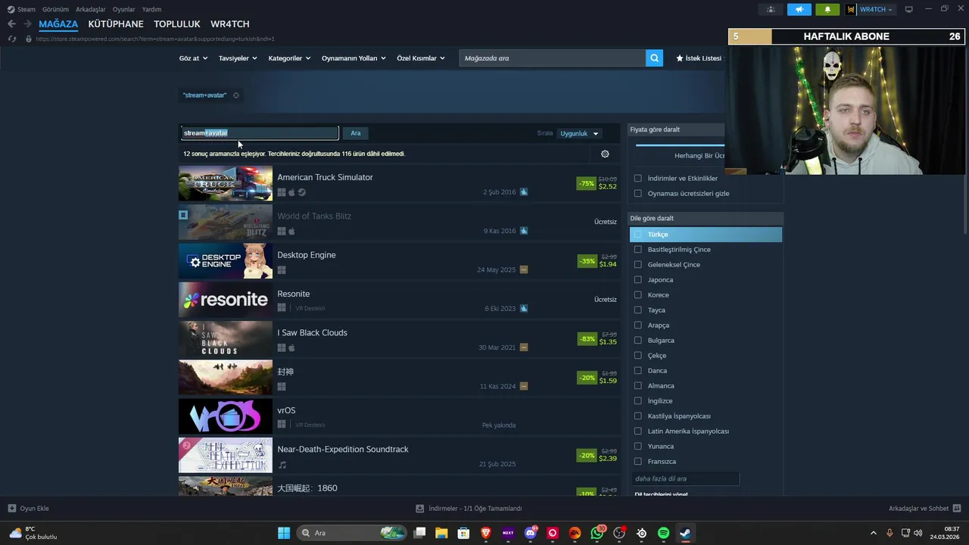Collapse "Fiyata göre daralt" section
The height and width of the screenshot is (545, 969).
(x=677, y=129)
